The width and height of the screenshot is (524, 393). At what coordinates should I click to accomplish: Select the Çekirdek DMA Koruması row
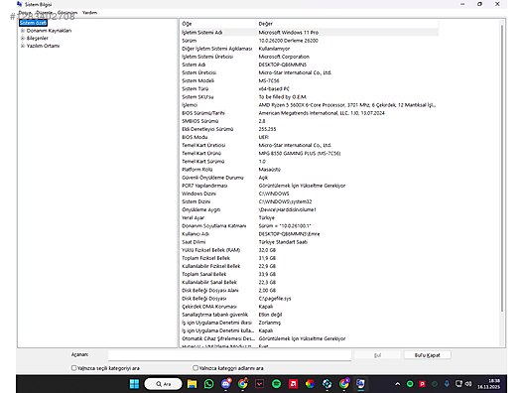tap(309, 307)
